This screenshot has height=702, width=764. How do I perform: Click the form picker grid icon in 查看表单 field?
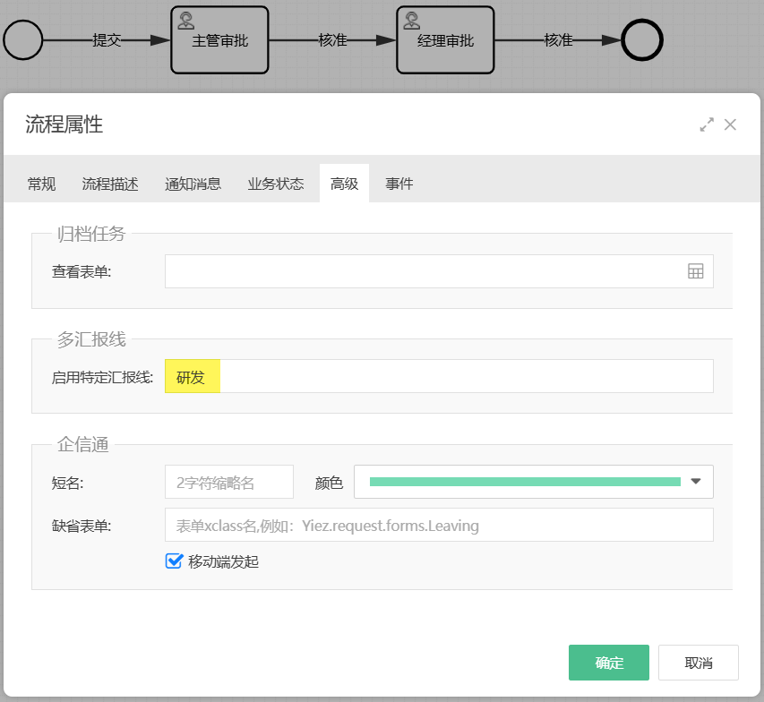[x=696, y=270]
